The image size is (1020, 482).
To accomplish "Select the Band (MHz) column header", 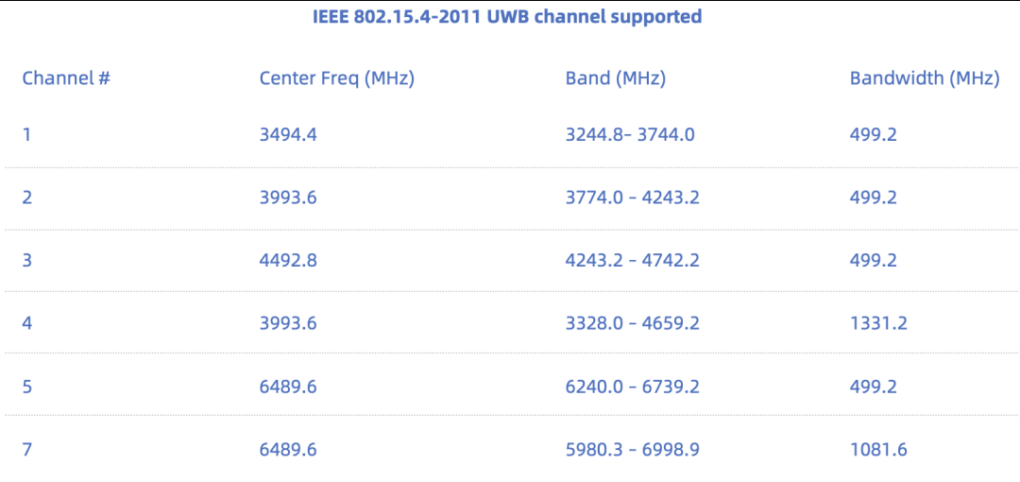I will pos(615,78).
